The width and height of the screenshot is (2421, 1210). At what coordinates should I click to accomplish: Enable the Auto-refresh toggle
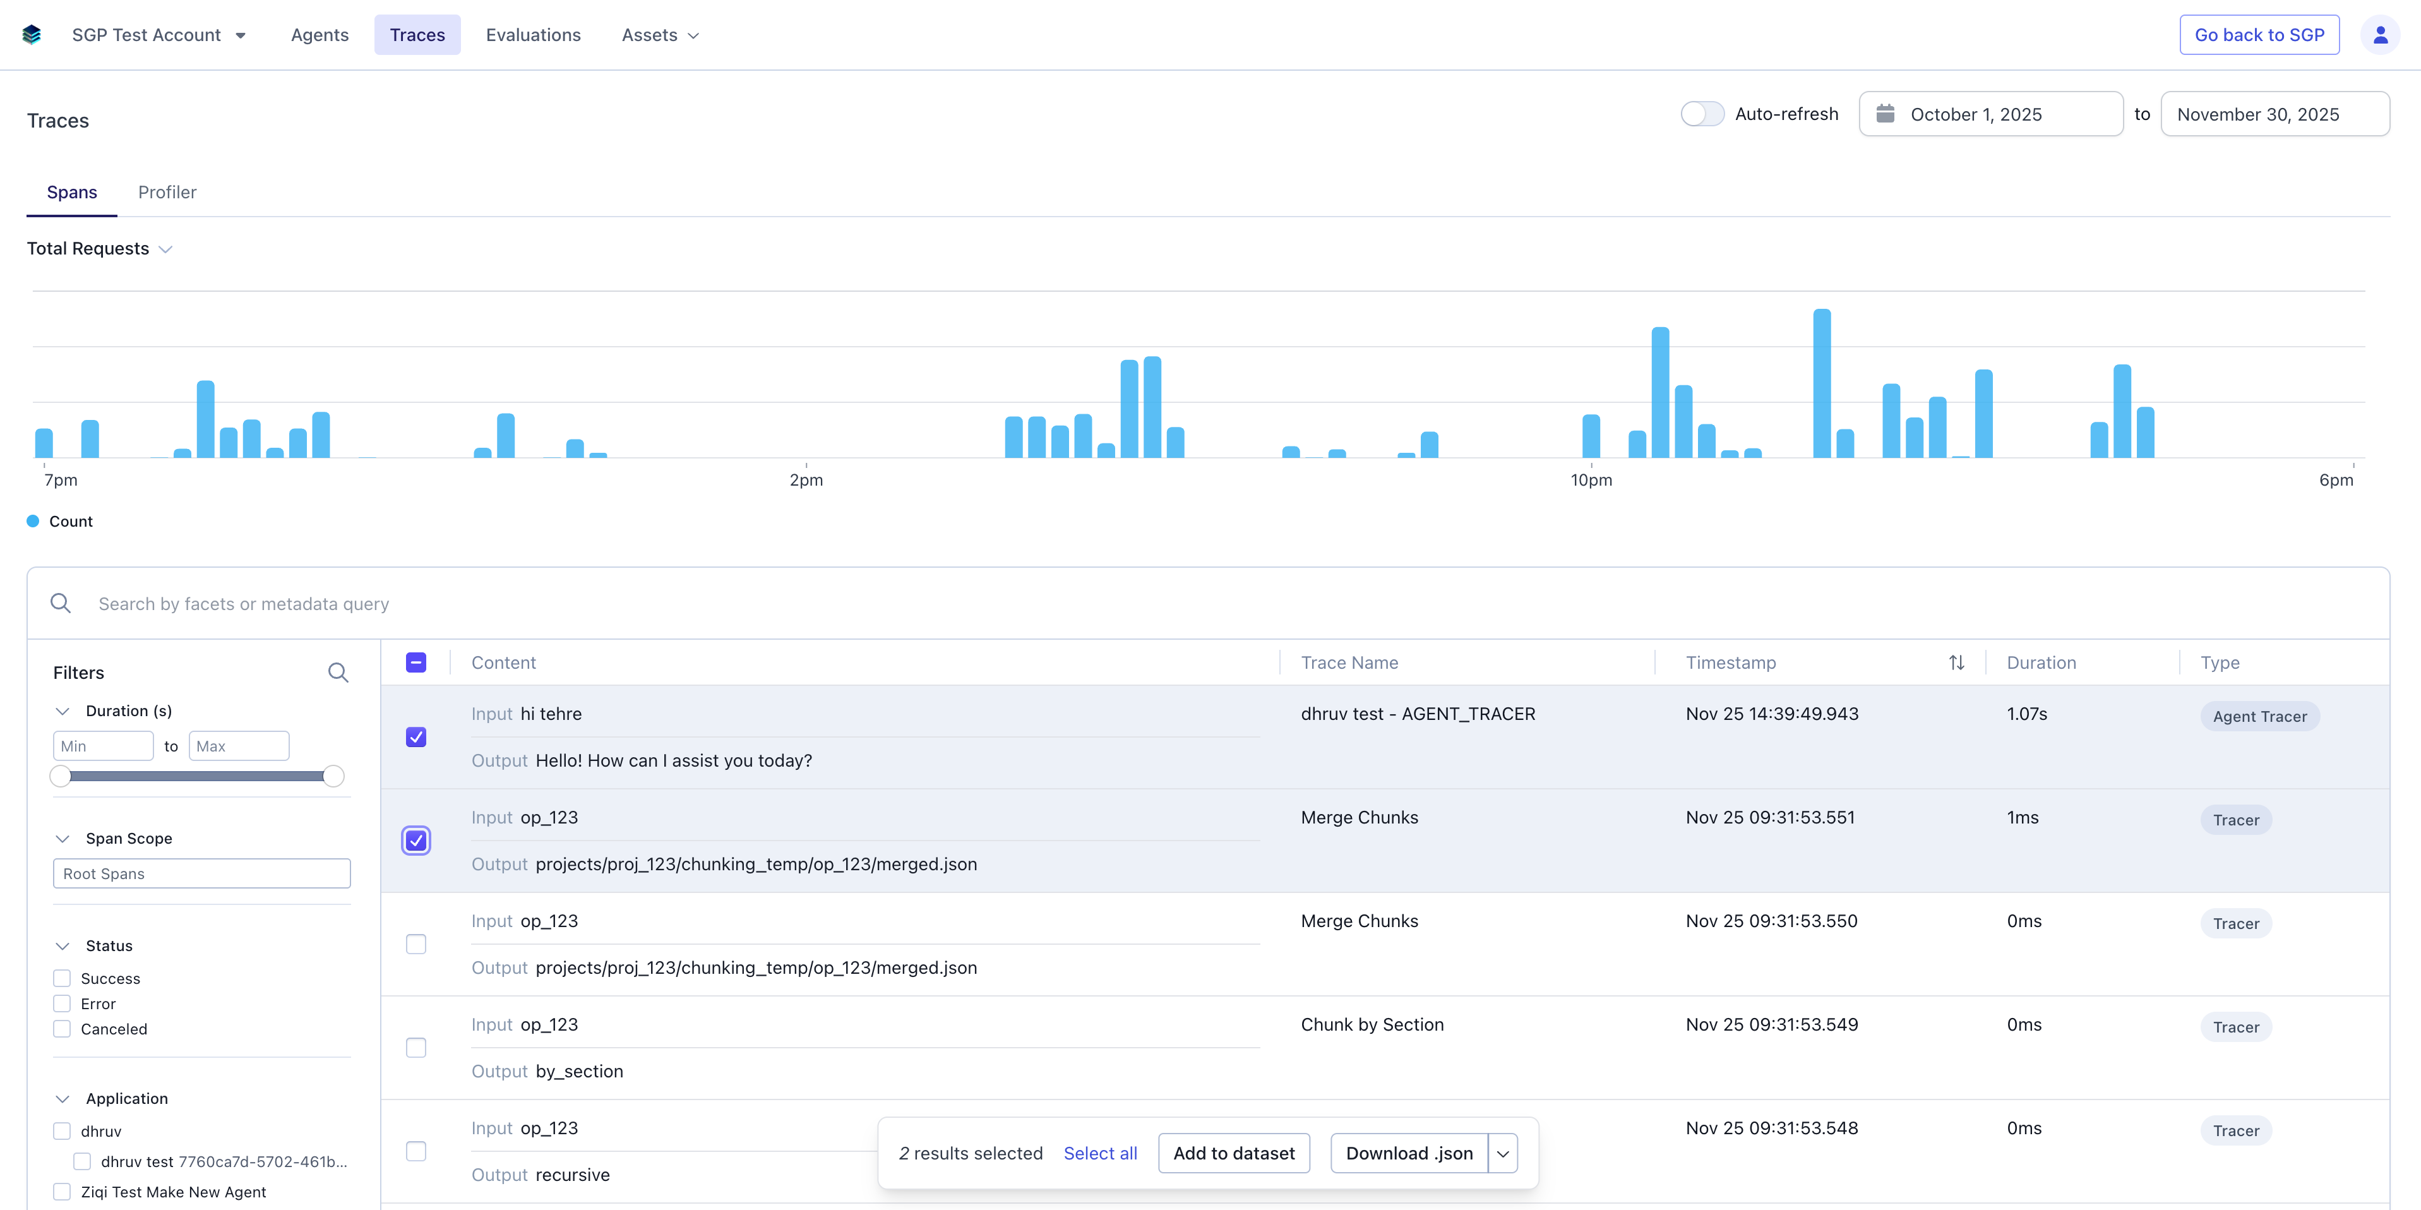[1702, 113]
